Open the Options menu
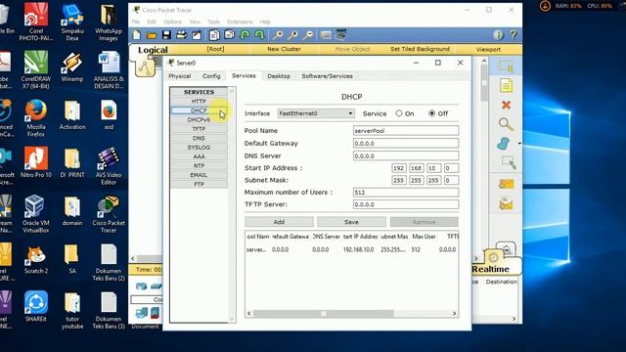The height and width of the screenshot is (352, 626). [x=172, y=22]
